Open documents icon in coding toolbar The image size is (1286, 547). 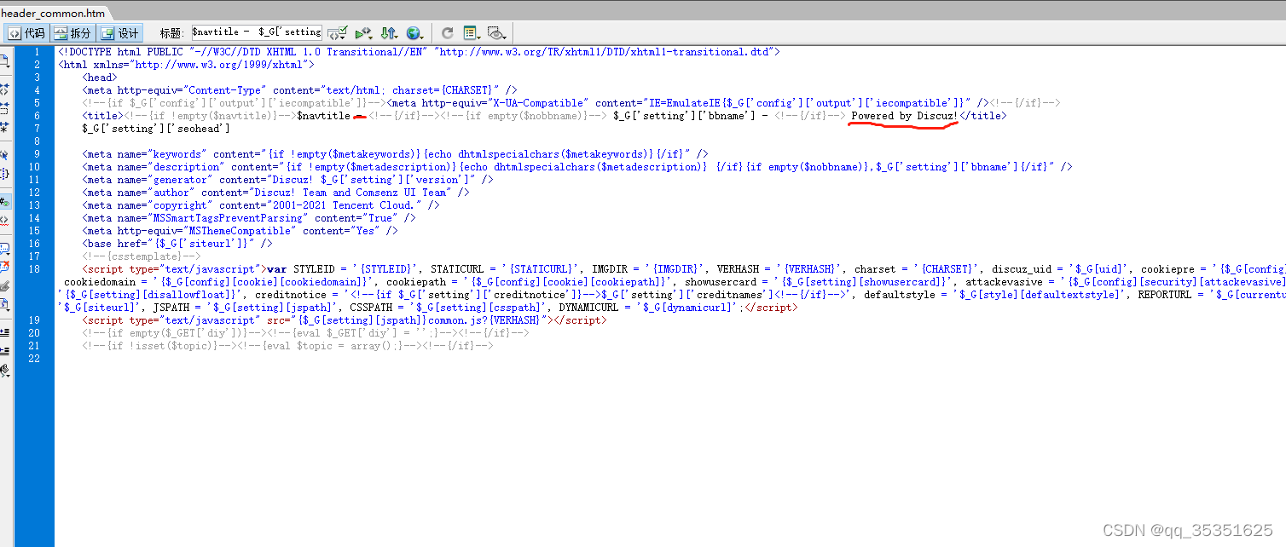tap(4, 60)
